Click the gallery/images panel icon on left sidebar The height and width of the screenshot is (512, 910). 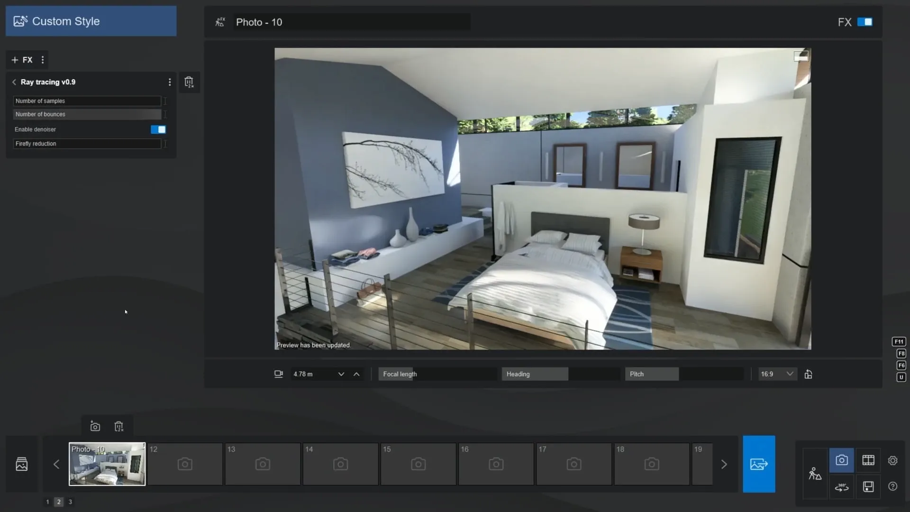21,464
